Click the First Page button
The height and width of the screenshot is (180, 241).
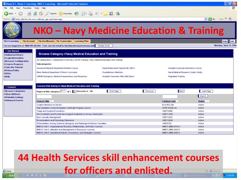pyautogui.click(x=114, y=91)
